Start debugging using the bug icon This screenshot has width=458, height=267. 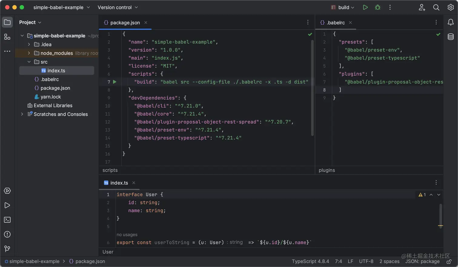377,7
